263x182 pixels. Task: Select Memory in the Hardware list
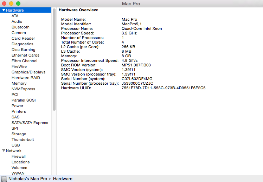tap(19, 83)
